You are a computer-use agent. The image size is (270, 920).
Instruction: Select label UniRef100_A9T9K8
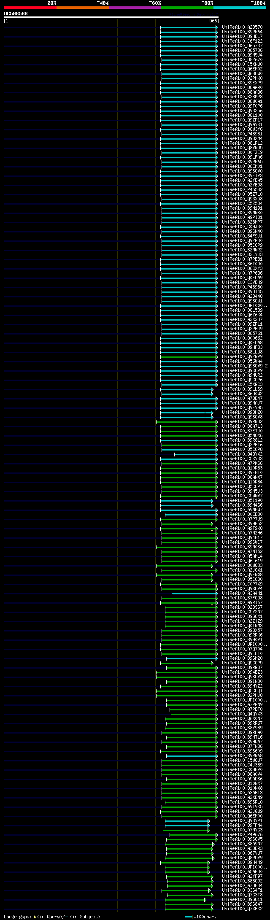point(242,529)
